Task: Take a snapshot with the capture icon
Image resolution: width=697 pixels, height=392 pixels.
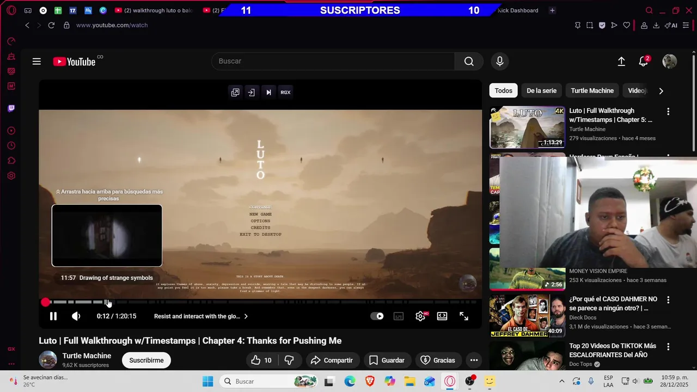Action: (590, 25)
